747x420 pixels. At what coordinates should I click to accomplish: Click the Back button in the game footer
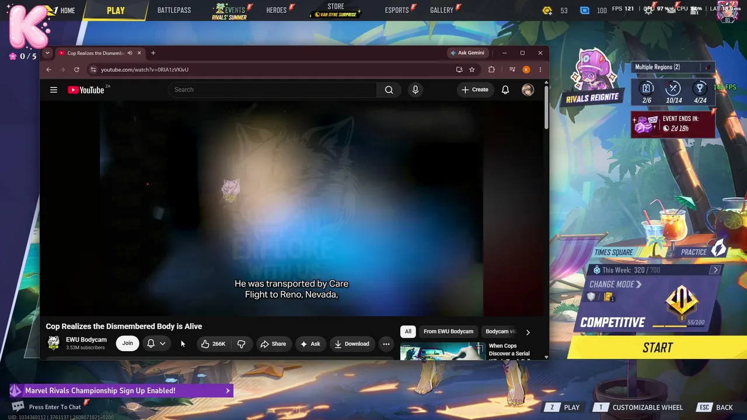click(x=715, y=407)
